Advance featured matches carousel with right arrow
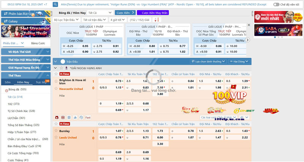This screenshot has height=162, width=304. [x=247, y=40]
